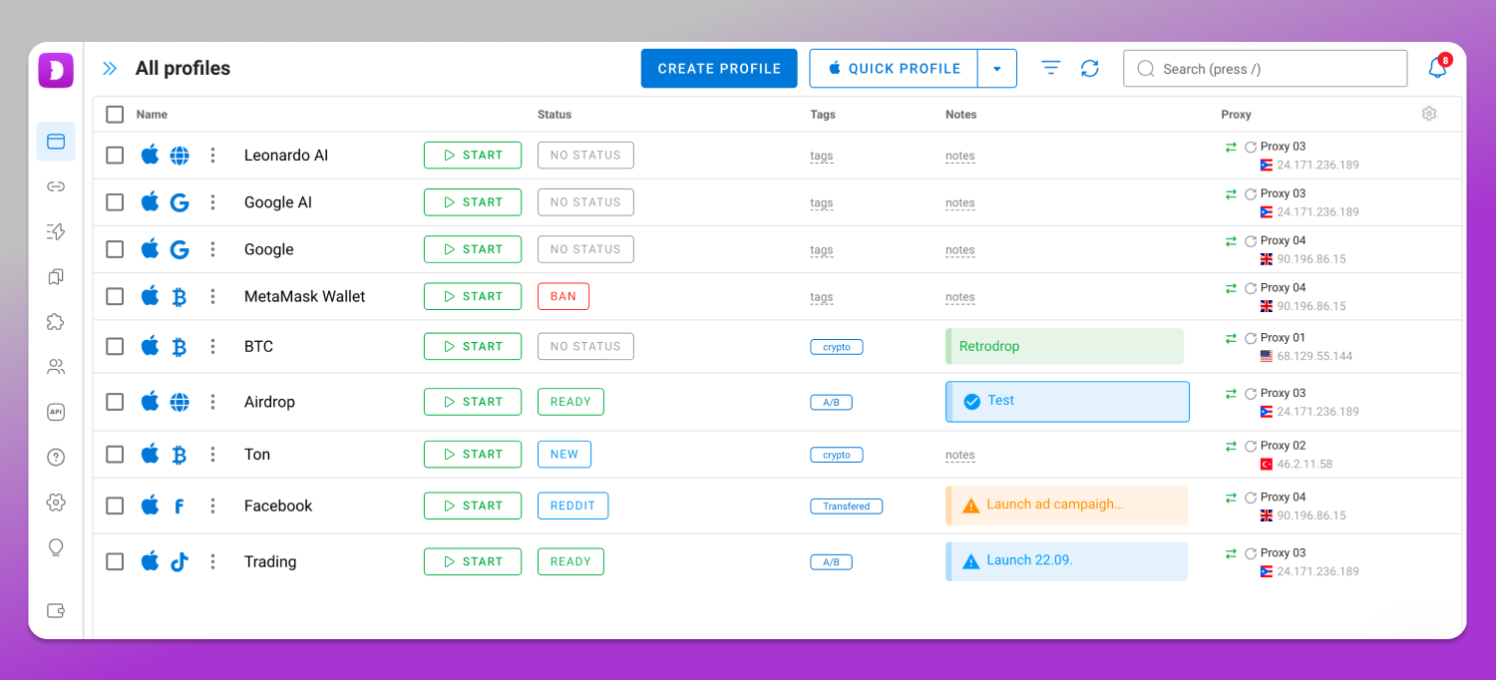Click the refresh profiles icon in toolbar
1496x680 pixels.
(1090, 68)
